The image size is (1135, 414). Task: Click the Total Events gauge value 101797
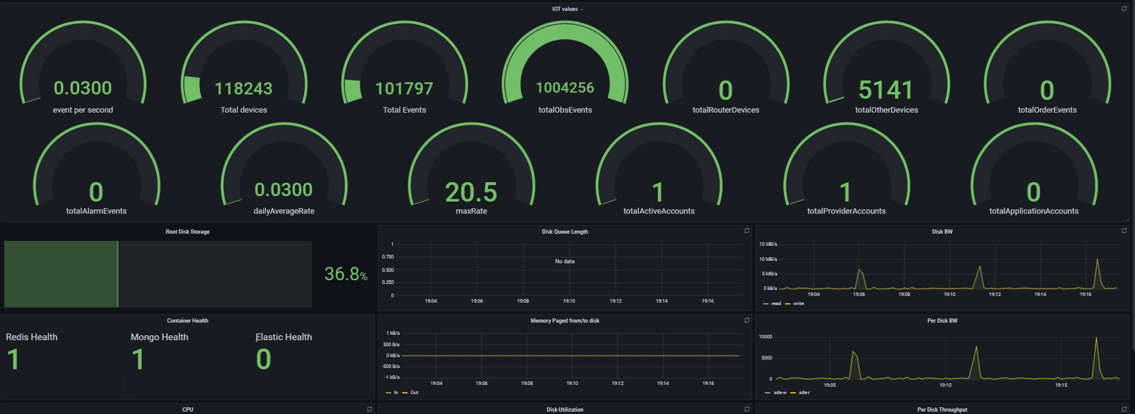tap(405, 88)
